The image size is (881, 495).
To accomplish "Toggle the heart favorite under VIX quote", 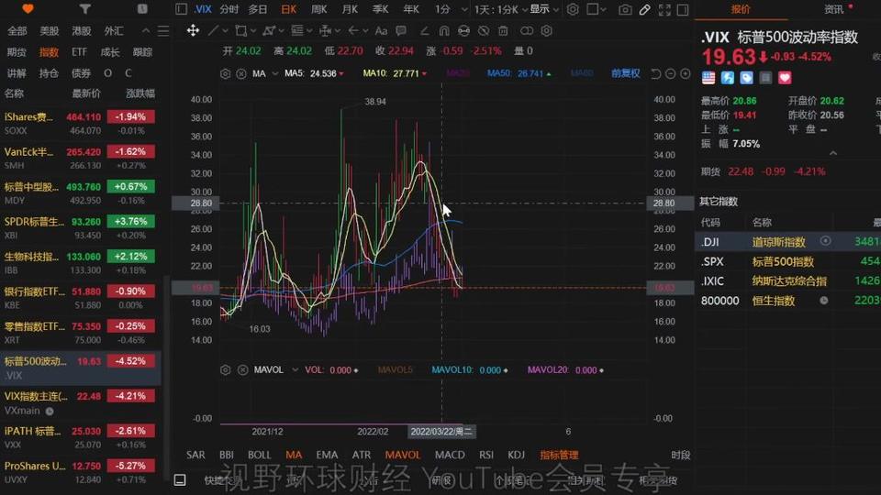I will (x=785, y=78).
